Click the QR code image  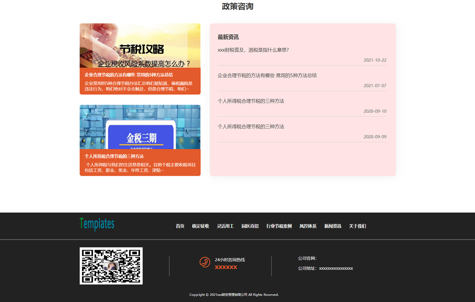point(111,266)
